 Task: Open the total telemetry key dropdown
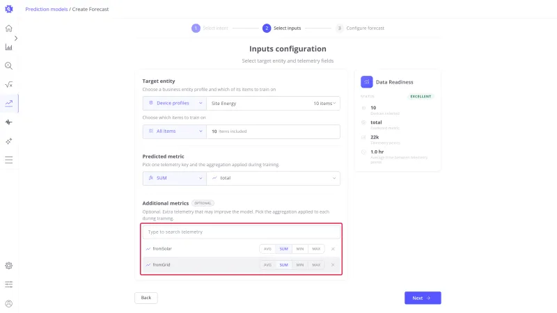pos(273,178)
